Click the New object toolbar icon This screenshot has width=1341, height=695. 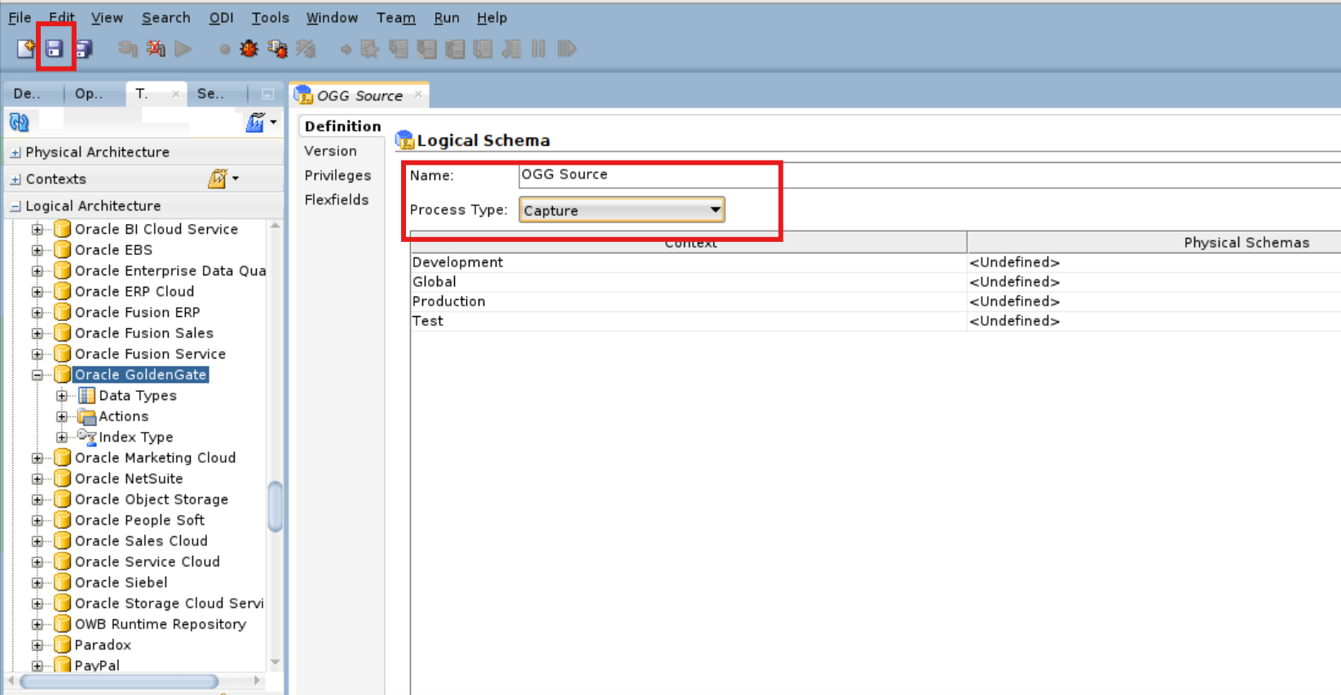tap(26, 49)
